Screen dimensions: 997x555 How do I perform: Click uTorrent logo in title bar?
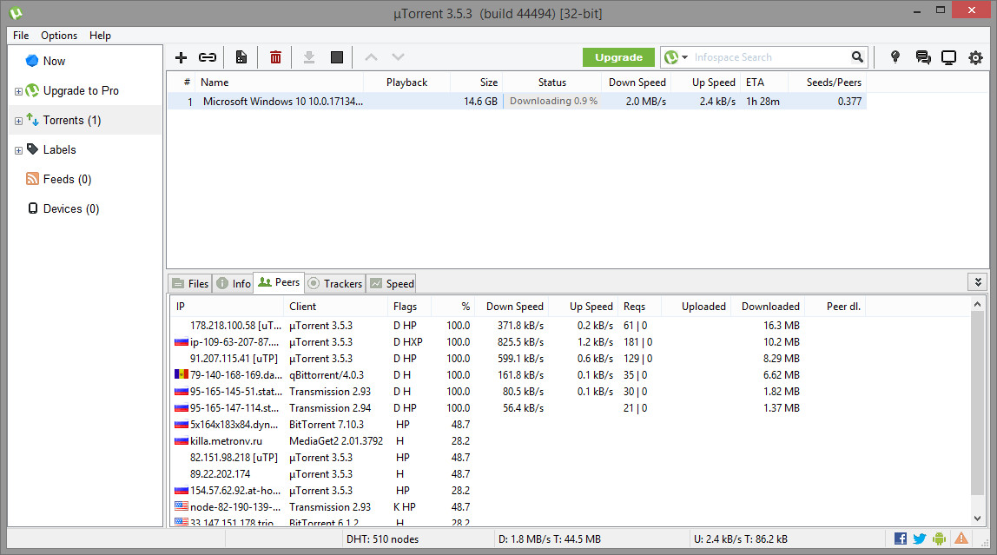pyautogui.click(x=16, y=13)
